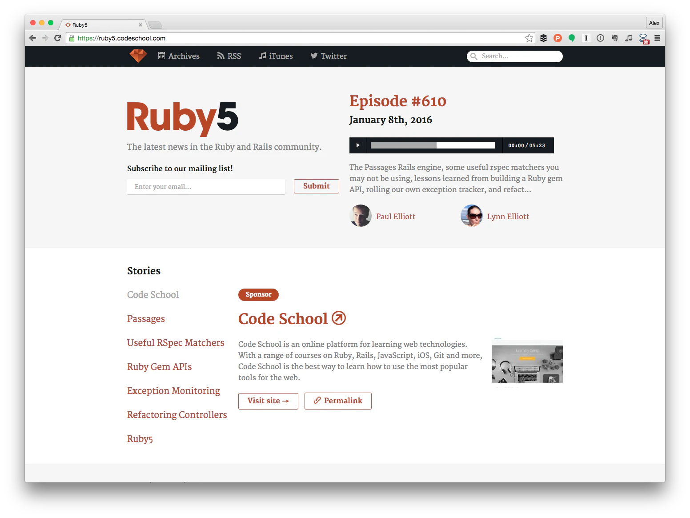The height and width of the screenshot is (518, 690).
Task: Select the Exception Monitoring story
Action: coord(173,391)
